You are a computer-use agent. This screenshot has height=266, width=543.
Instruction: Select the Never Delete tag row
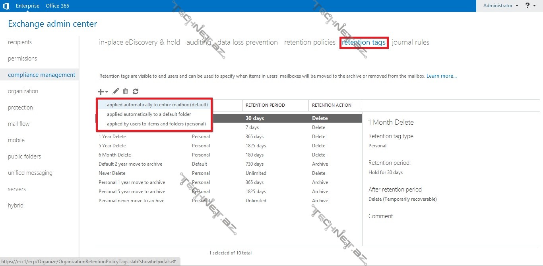(112, 173)
